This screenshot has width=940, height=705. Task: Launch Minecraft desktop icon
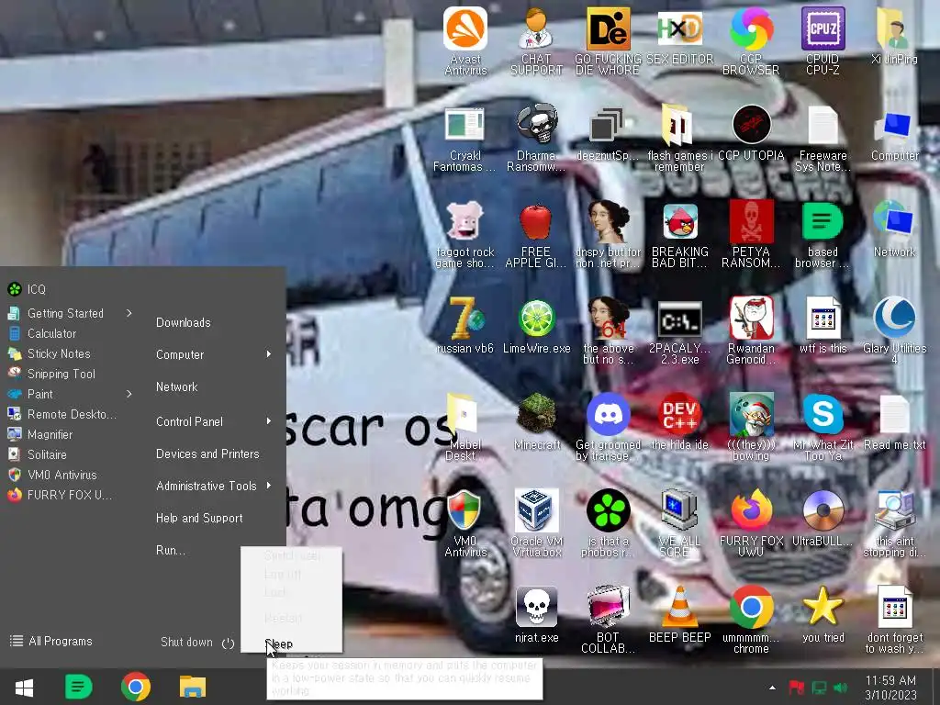click(536, 422)
